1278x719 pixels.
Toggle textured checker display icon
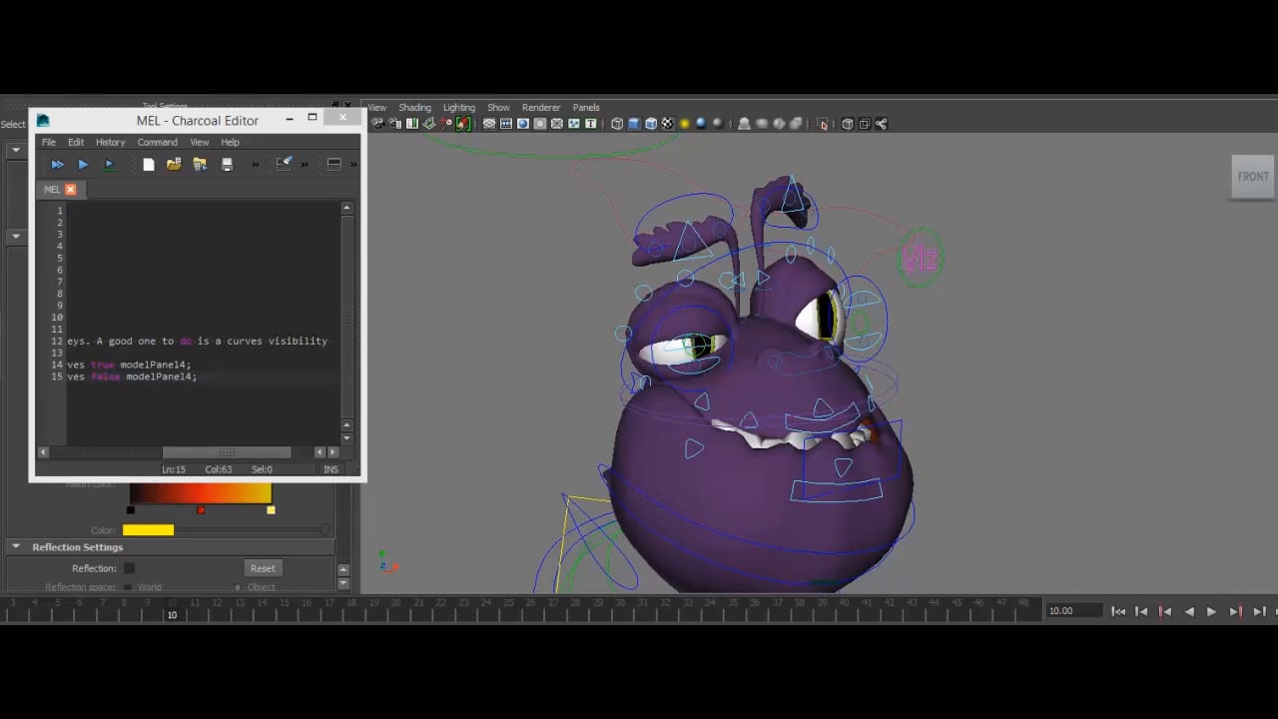coord(668,124)
